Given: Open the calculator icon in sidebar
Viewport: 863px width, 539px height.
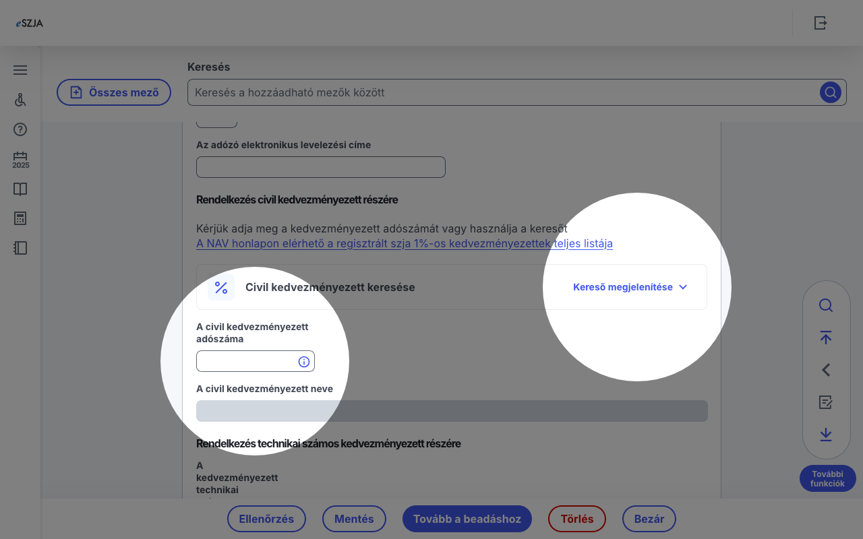Looking at the screenshot, I should point(20,218).
